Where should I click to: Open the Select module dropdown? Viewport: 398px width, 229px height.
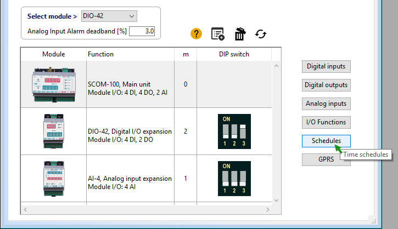tap(109, 16)
